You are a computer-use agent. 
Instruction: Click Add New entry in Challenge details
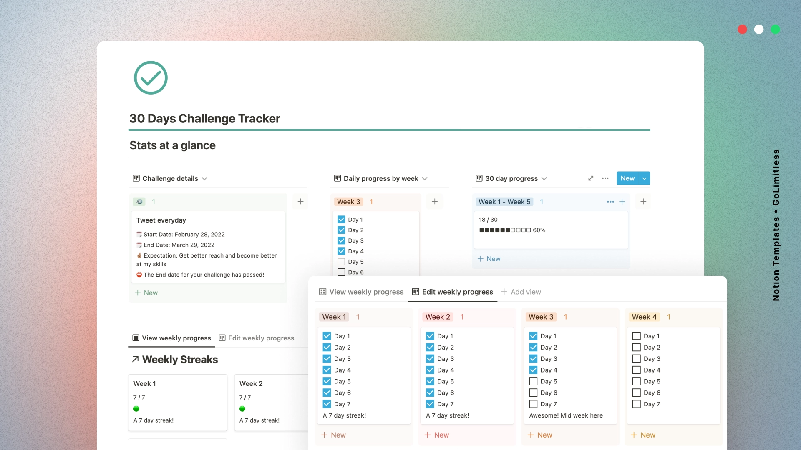[x=146, y=292]
